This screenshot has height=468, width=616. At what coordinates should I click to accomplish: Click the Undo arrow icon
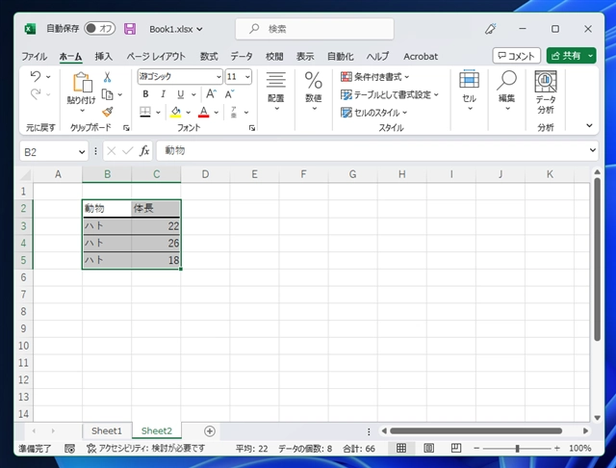tap(36, 76)
